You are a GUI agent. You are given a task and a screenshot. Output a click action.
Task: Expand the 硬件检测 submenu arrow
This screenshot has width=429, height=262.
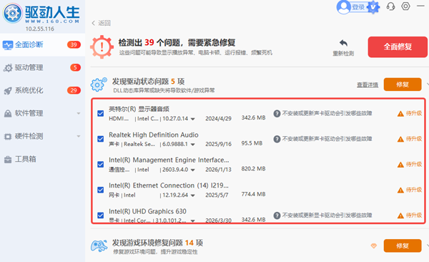(79, 136)
